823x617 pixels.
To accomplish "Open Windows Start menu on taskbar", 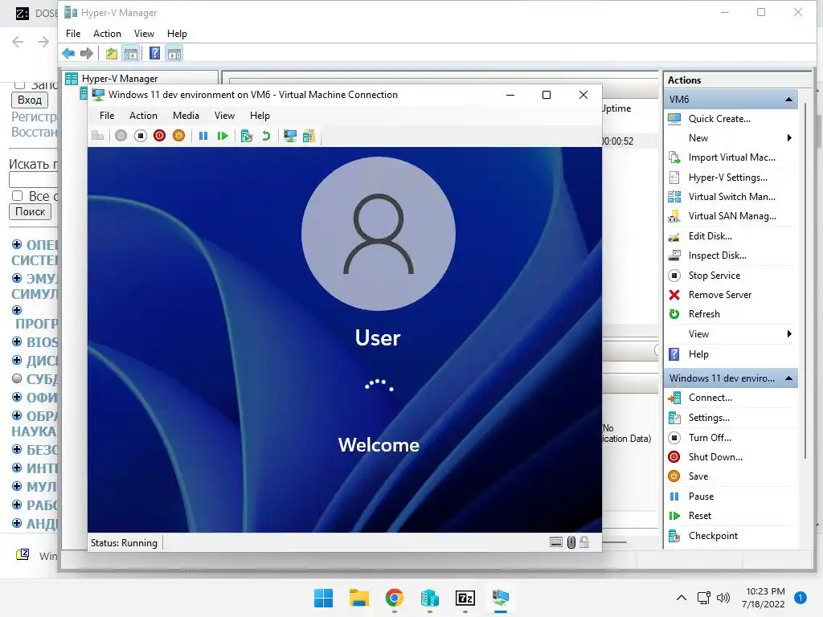I will pyautogui.click(x=323, y=598).
